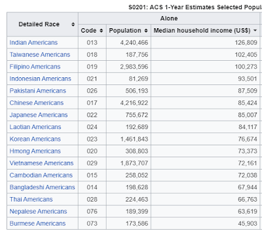Open Korean Americans link
This screenshot has width=262, height=239.
[35, 139]
